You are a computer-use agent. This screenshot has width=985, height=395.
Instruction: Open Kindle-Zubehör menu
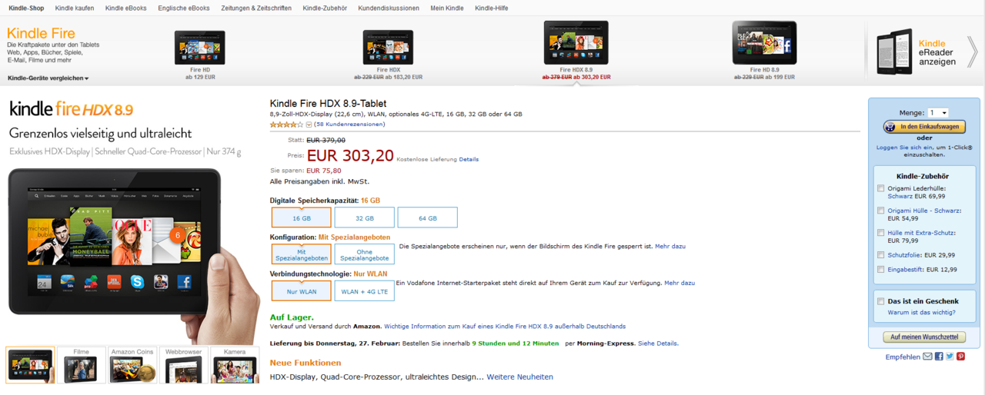point(325,8)
